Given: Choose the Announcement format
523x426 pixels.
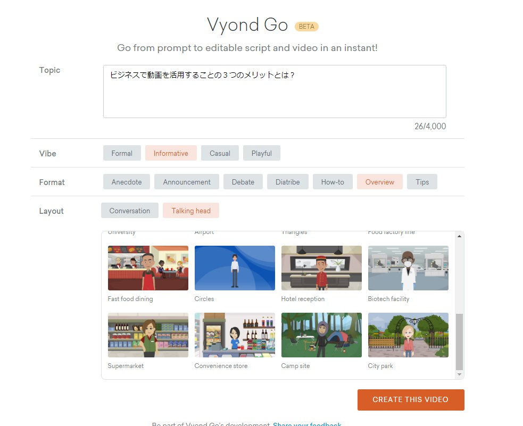Looking at the screenshot, I should click(187, 182).
